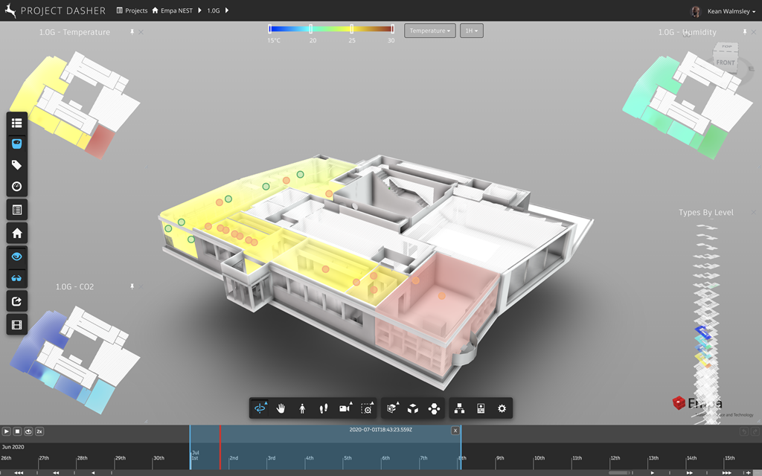Open the Model Browser structure icon

(459, 408)
